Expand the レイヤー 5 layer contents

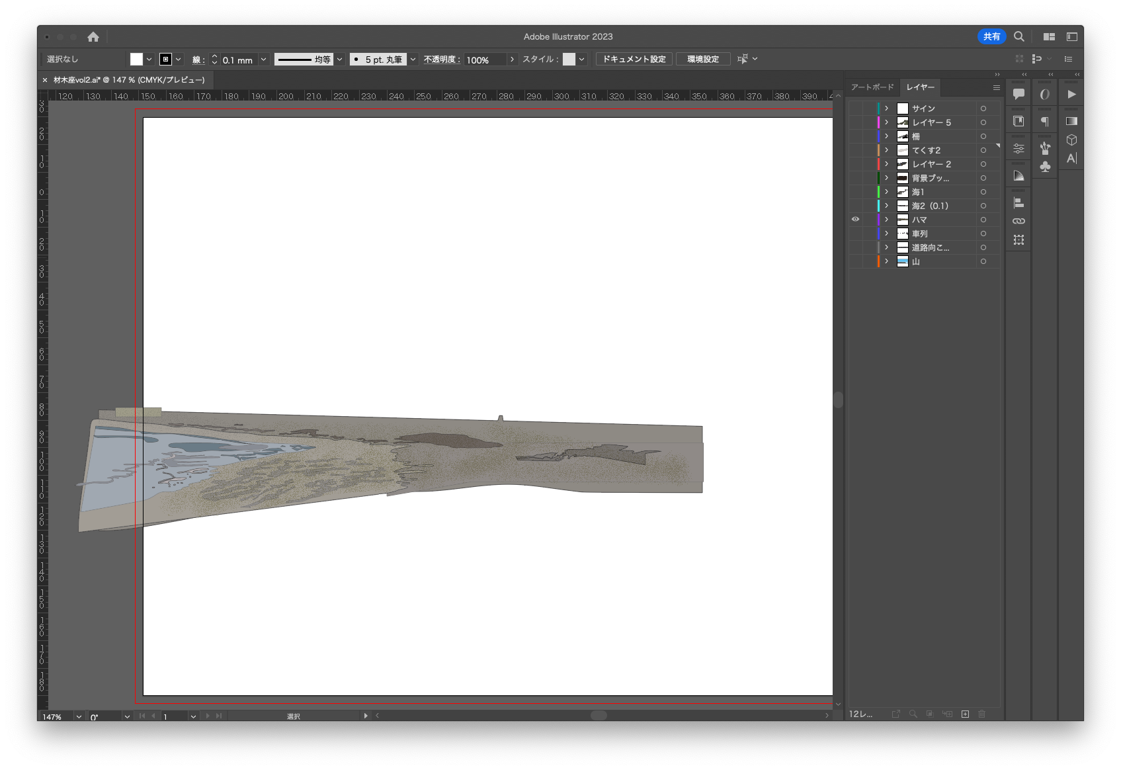886,122
